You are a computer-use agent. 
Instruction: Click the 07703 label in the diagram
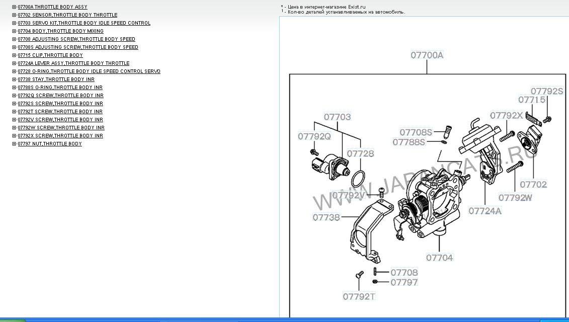[337, 117]
